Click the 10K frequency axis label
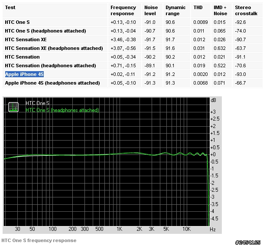The image size is (263, 246). tap(186, 229)
